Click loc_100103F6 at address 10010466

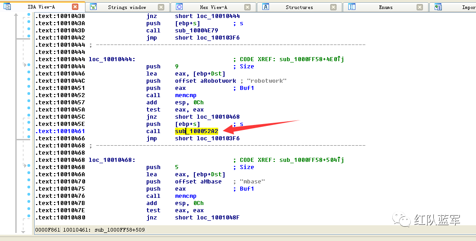218,138
